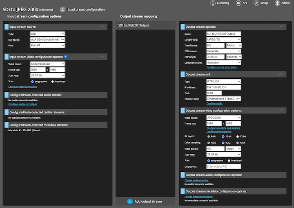This screenshot has width=294, height=208.
Task: Open the input Type SDI dropdown
Action: click(x=47, y=34)
